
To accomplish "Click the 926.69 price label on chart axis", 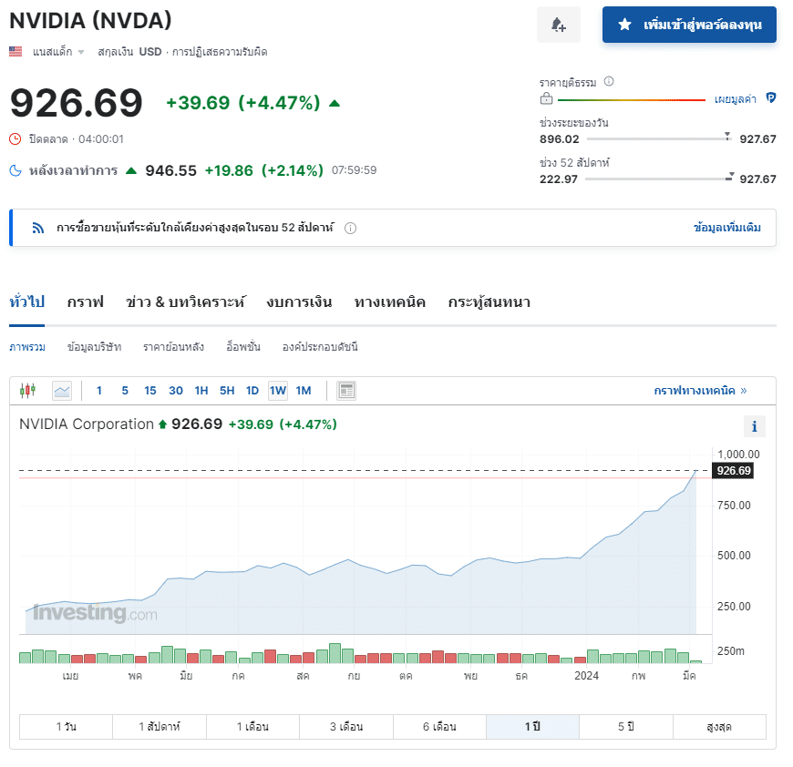I will point(733,471).
